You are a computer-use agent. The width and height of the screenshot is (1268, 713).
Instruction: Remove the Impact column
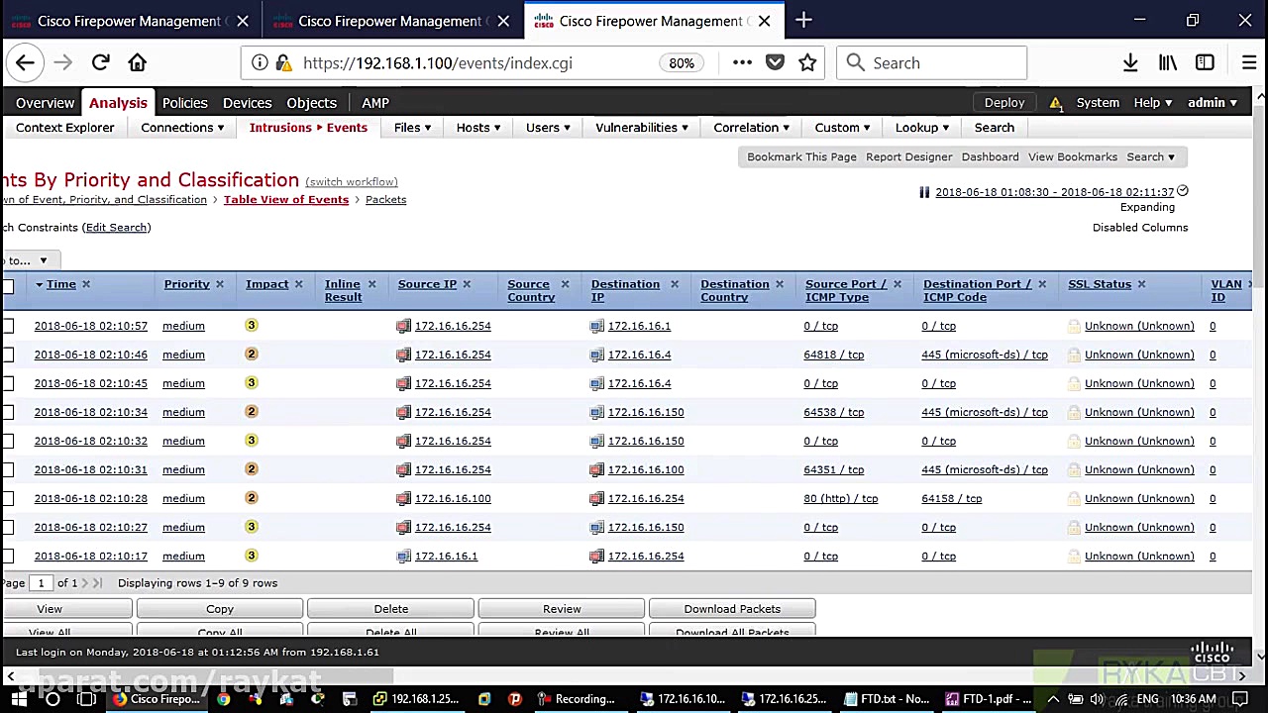pos(298,284)
